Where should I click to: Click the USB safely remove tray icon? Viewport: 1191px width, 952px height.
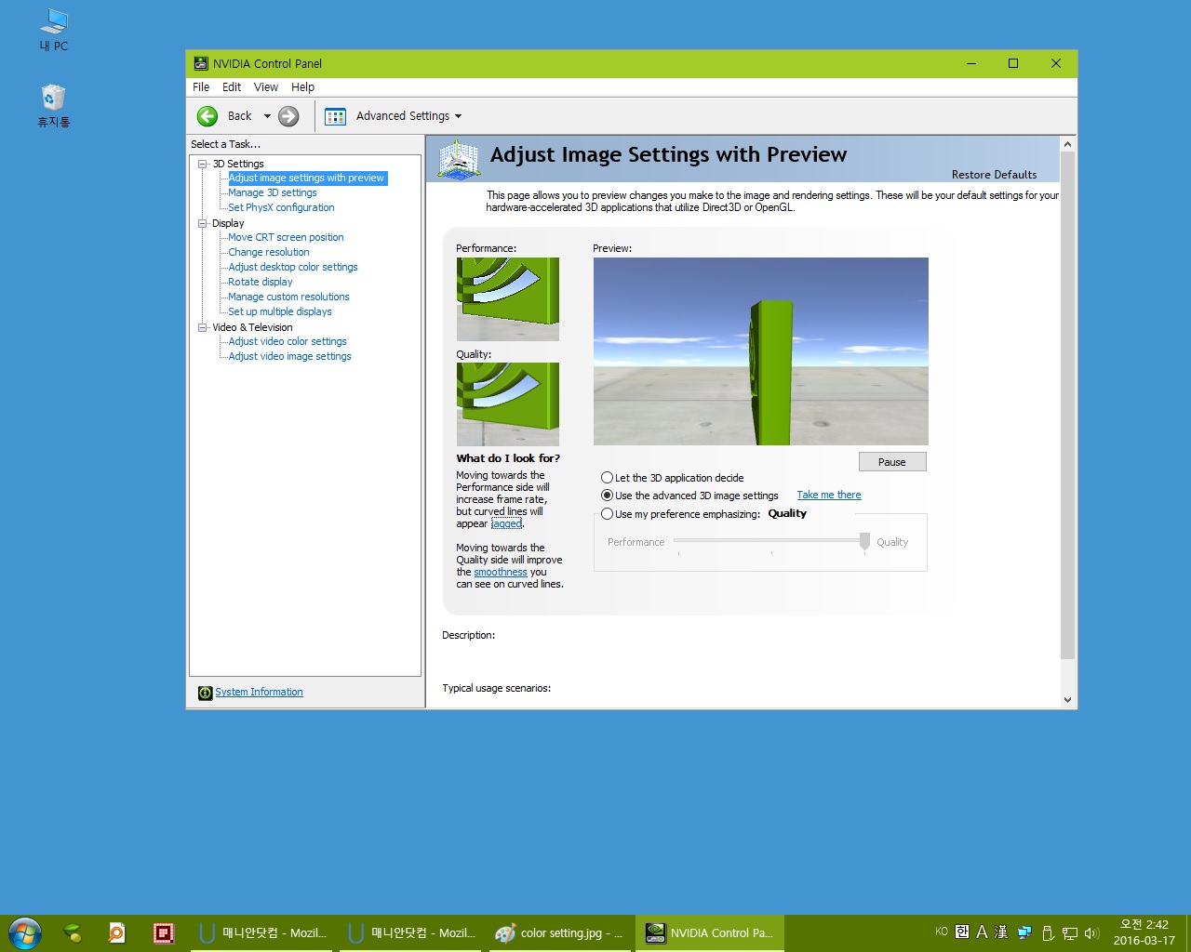pyautogui.click(x=1048, y=932)
